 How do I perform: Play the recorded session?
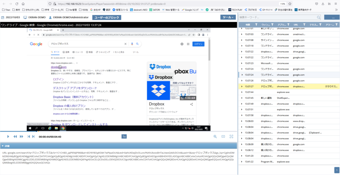8,137
